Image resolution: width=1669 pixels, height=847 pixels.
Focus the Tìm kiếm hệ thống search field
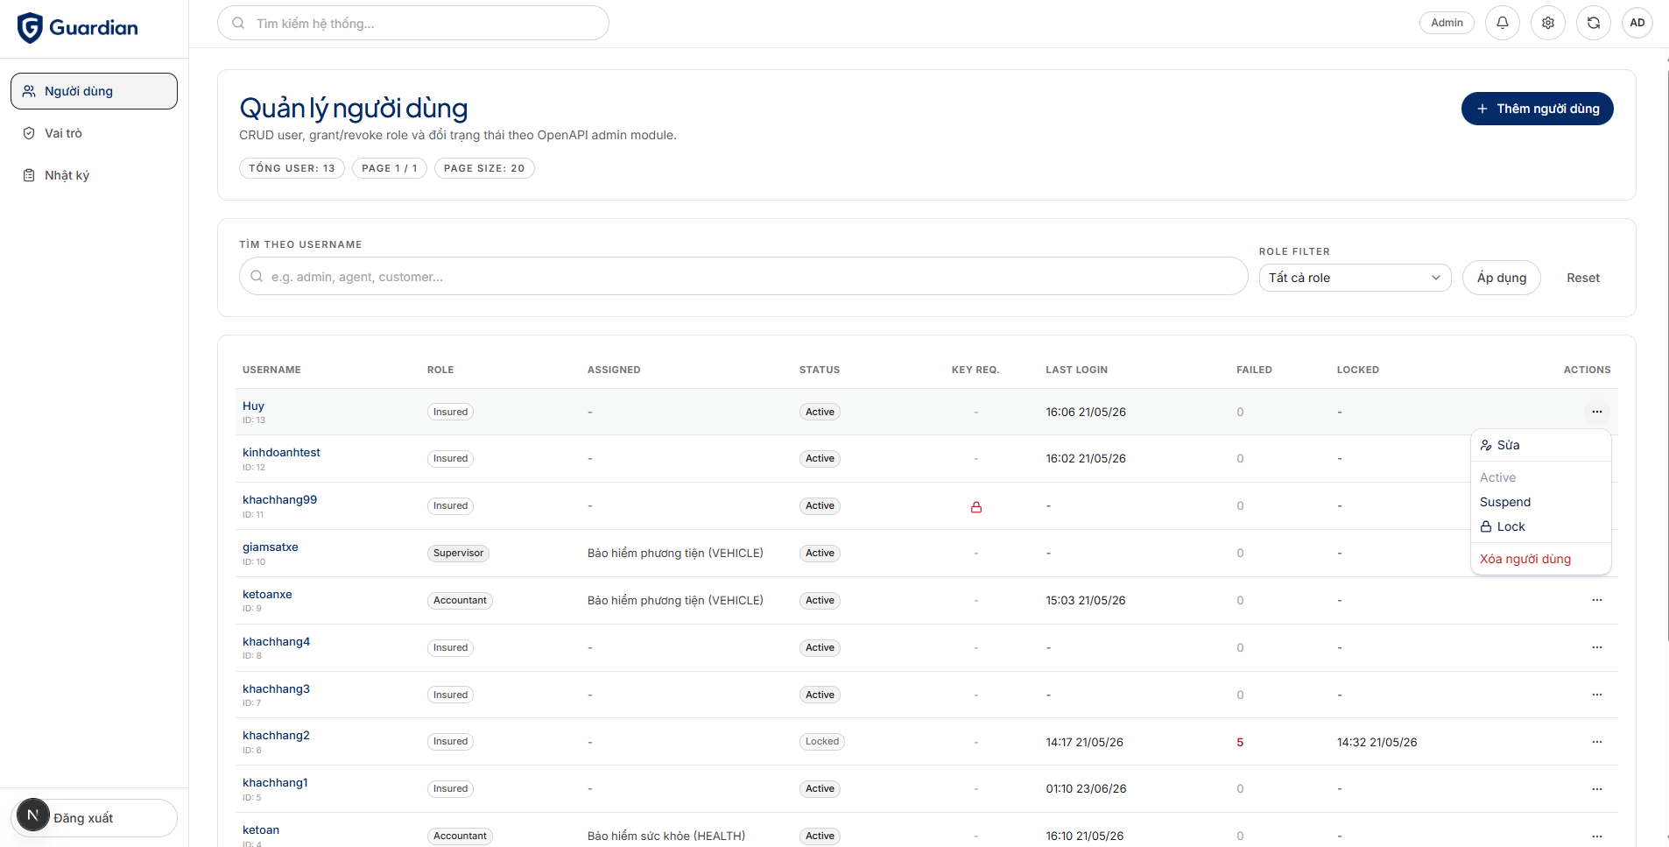pos(413,23)
